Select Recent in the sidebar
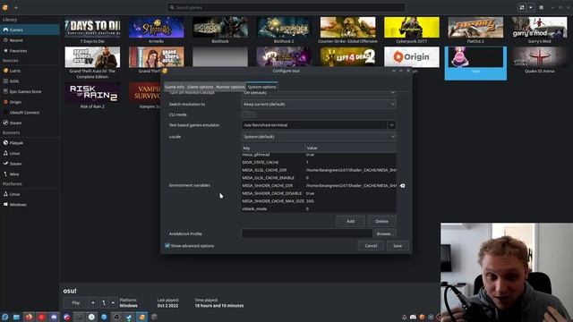 pos(30,40)
